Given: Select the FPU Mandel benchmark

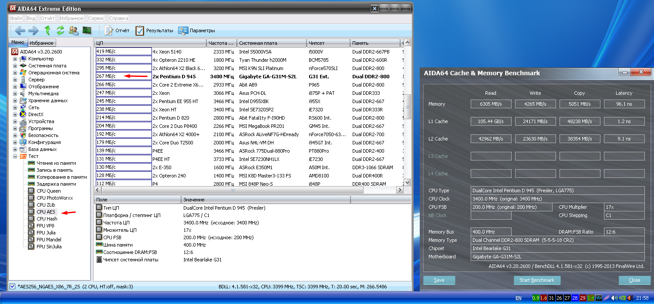Looking at the screenshot, I should [49, 240].
